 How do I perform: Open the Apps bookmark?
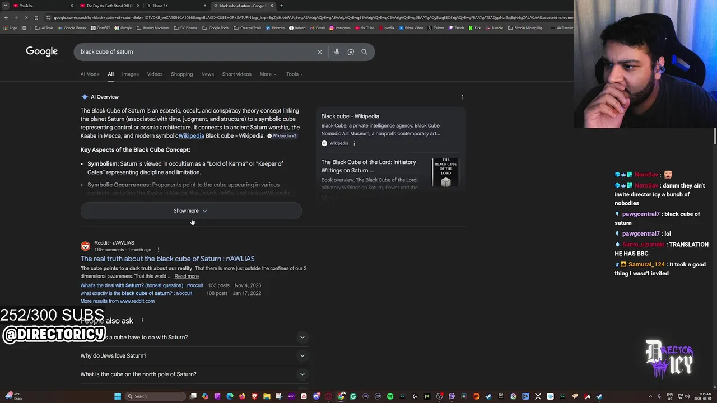coord(11,28)
